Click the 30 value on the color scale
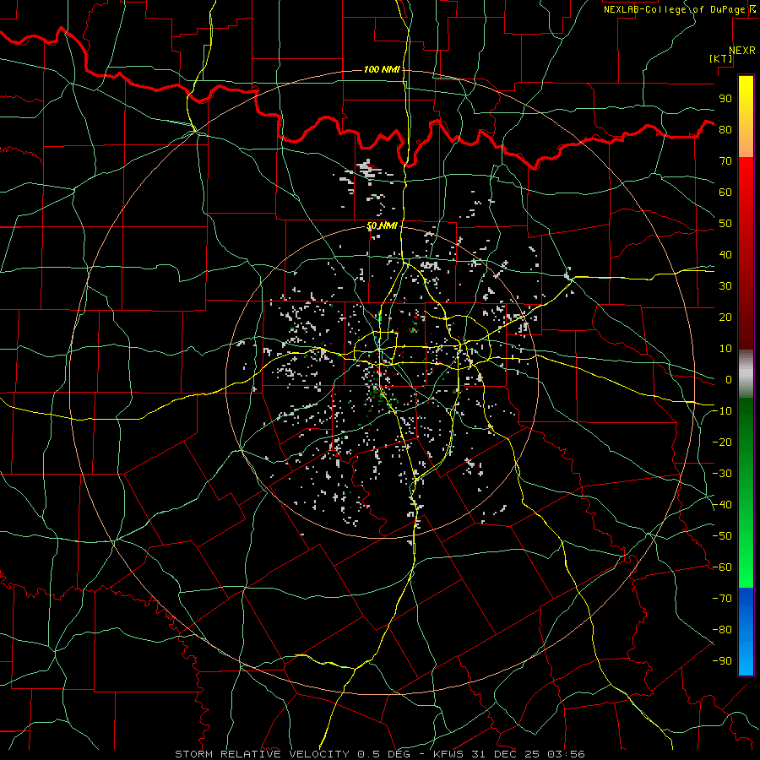The image size is (760, 760). 725,286
